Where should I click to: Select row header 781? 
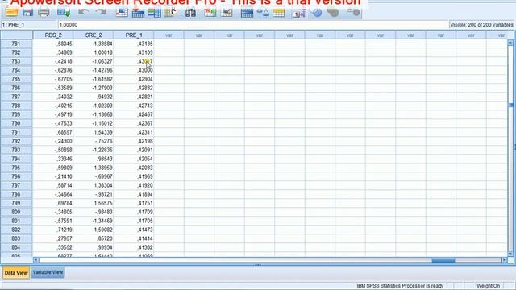coord(16,43)
